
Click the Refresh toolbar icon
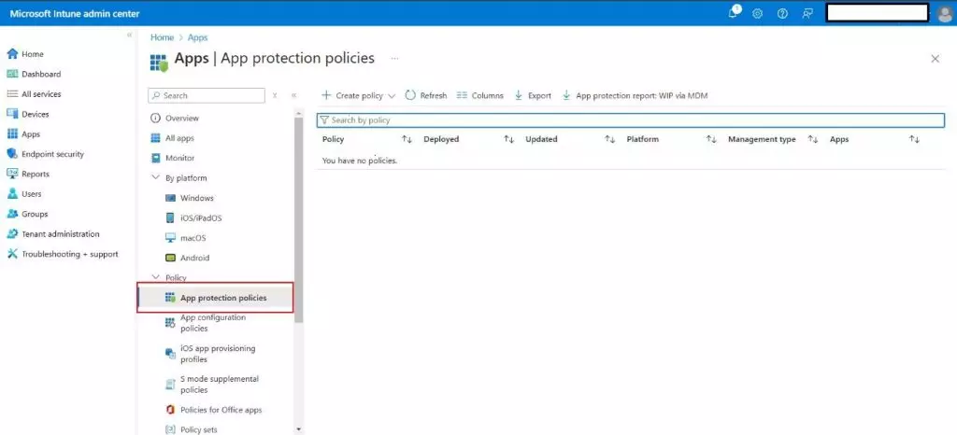pyautogui.click(x=410, y=95)
